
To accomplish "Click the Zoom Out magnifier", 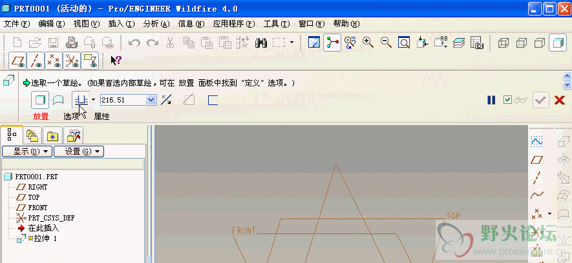I will tap(386, 43).
